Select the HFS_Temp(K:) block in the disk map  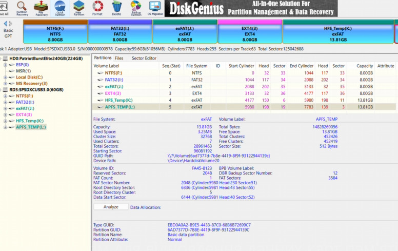pos(338,32)
